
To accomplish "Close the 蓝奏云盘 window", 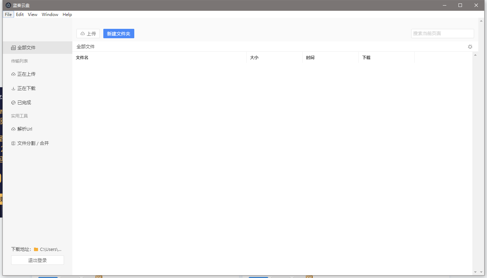I will 476,5.
